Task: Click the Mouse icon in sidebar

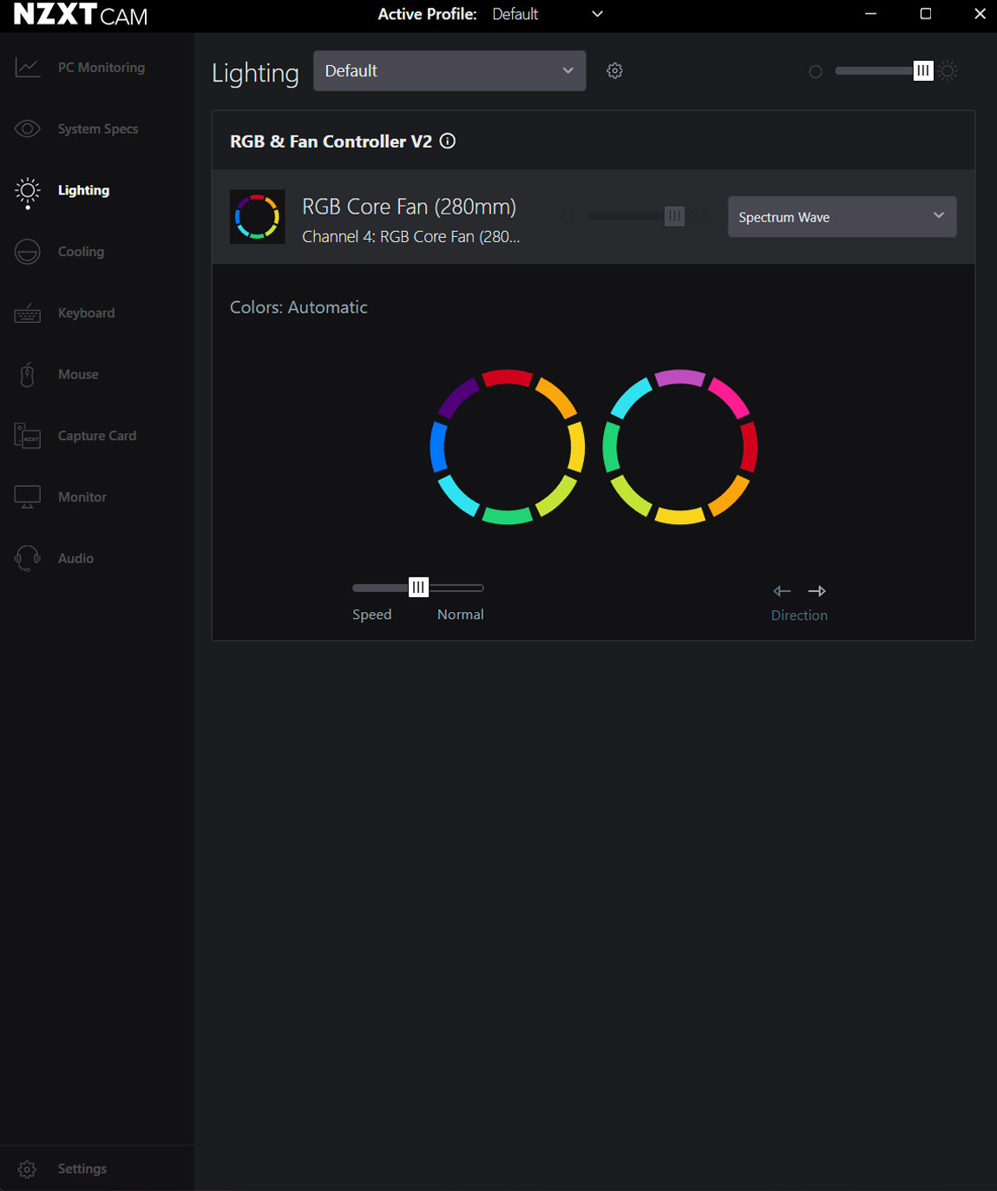Action: [28, 374]
